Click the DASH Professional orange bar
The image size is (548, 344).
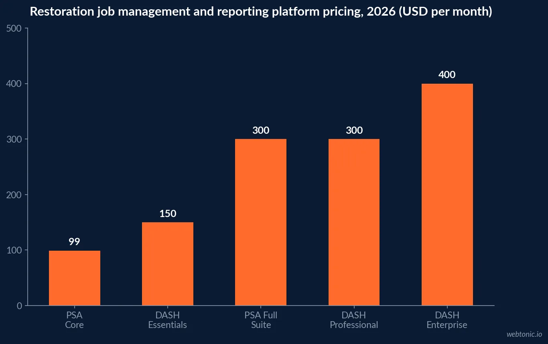tap(354, 222)
